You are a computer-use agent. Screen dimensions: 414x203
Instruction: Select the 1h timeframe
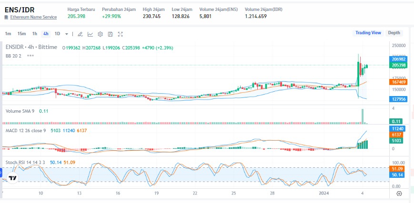click(x=35, y=34)
